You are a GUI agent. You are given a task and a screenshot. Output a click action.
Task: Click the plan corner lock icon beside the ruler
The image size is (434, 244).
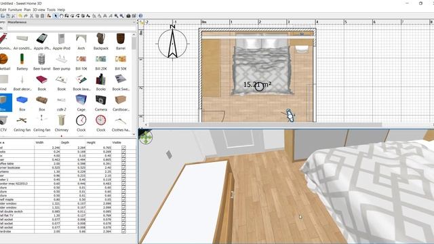coord(142,22)
